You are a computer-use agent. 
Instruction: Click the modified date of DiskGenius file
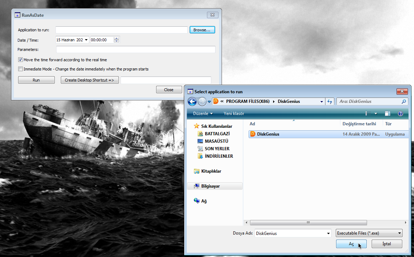(x=361, y=134)
